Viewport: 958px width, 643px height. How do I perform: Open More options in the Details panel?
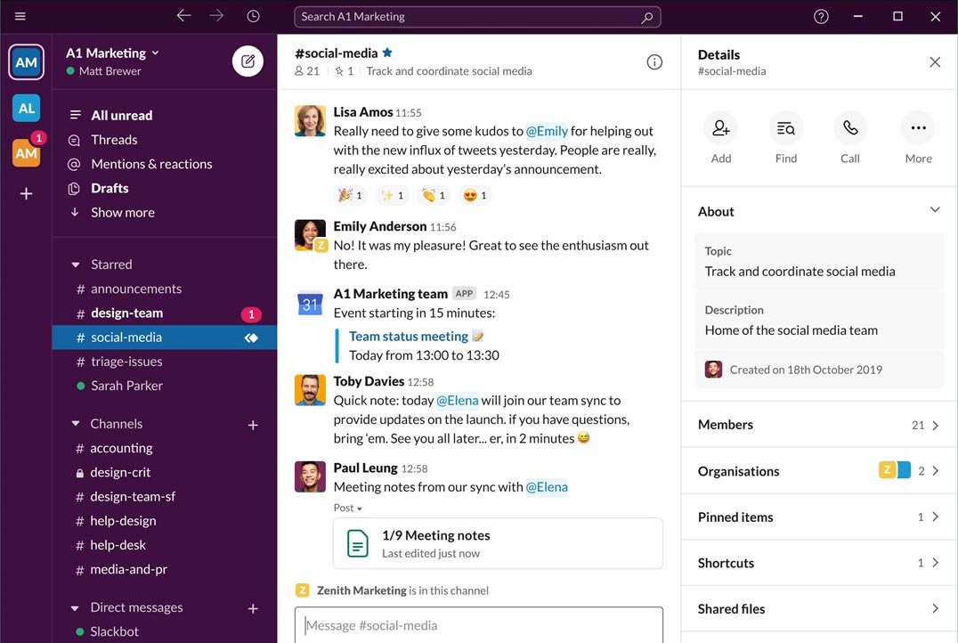click(917, 128)
